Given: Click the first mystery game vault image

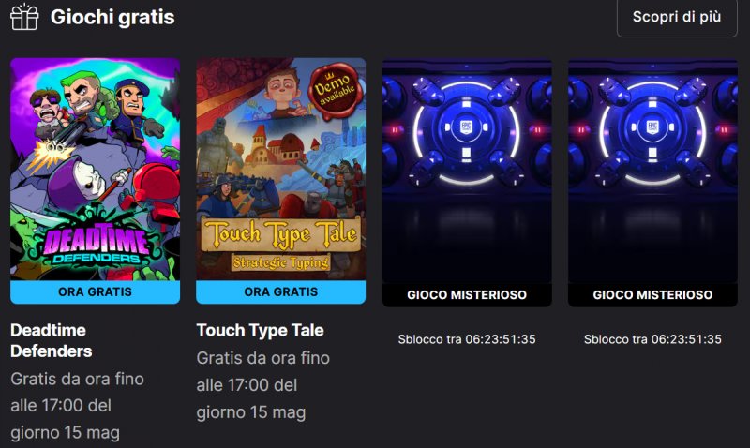Looking at the screenshot, I should [467, 171].
